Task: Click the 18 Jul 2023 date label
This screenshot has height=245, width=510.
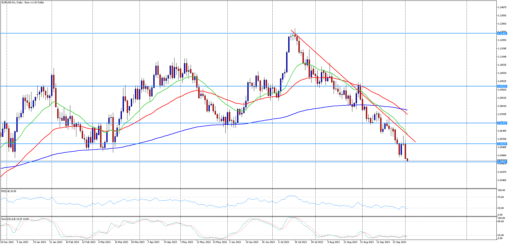Action: click(x=301, y=242)
